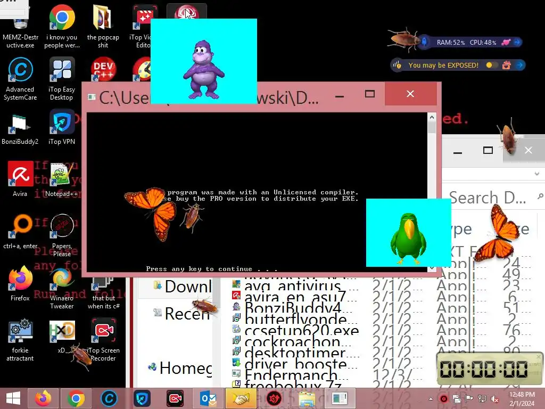
Task: Click the network tray icon
Action: coord(482,399)
